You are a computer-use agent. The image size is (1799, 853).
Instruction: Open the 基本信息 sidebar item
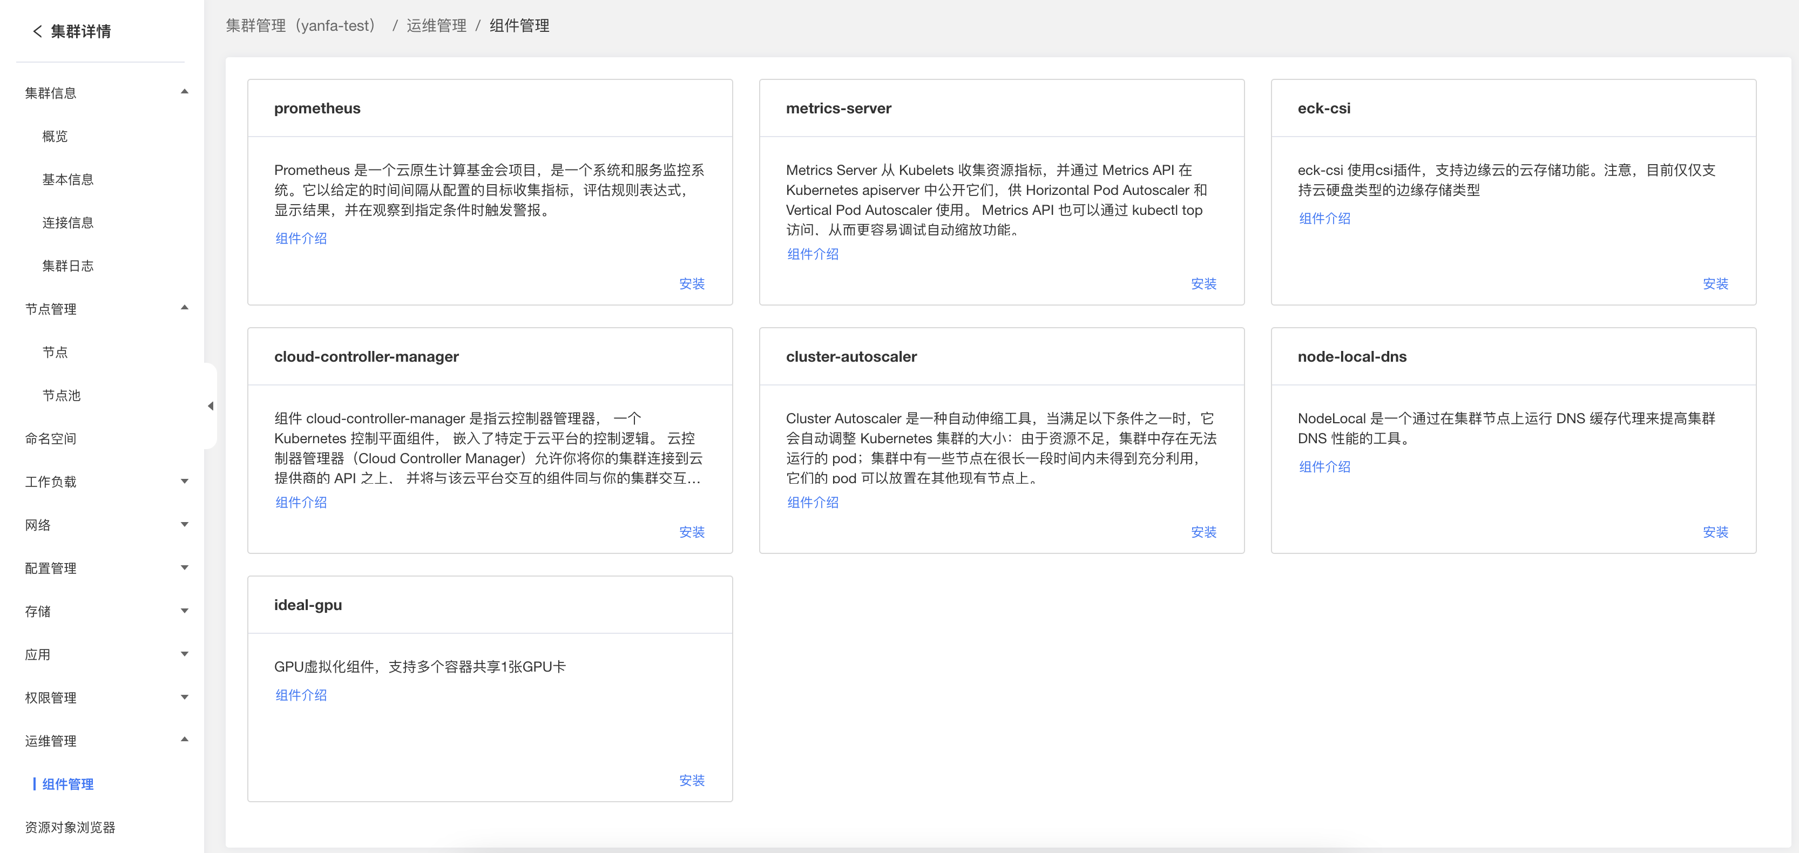(x=67, y=179)
